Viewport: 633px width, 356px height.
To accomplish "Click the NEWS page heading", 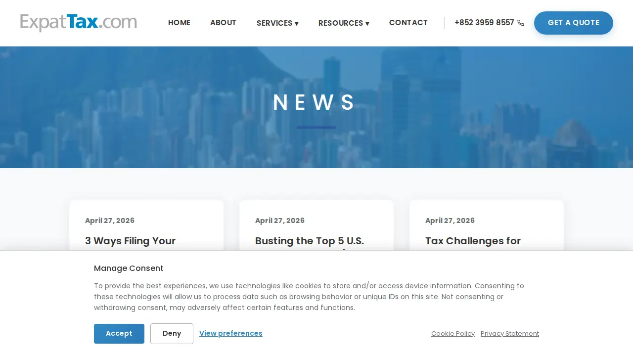I will pyautogui.click(x=315, y=103).
